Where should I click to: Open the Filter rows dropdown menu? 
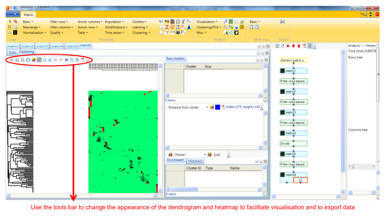[x=59, y=21]
